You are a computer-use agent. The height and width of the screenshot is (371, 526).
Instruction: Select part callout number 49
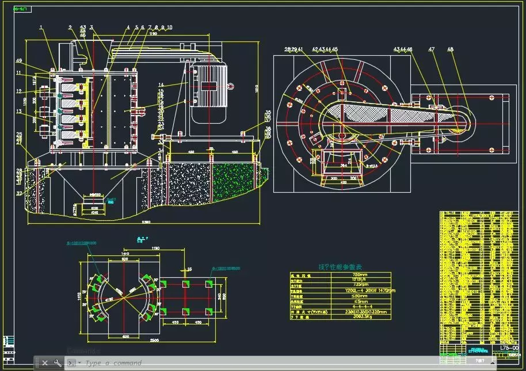tap(19, 60)
